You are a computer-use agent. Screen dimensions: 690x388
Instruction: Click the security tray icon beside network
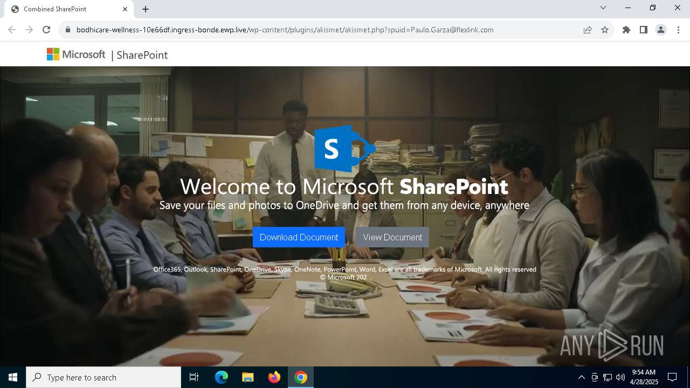pos(595,377)
